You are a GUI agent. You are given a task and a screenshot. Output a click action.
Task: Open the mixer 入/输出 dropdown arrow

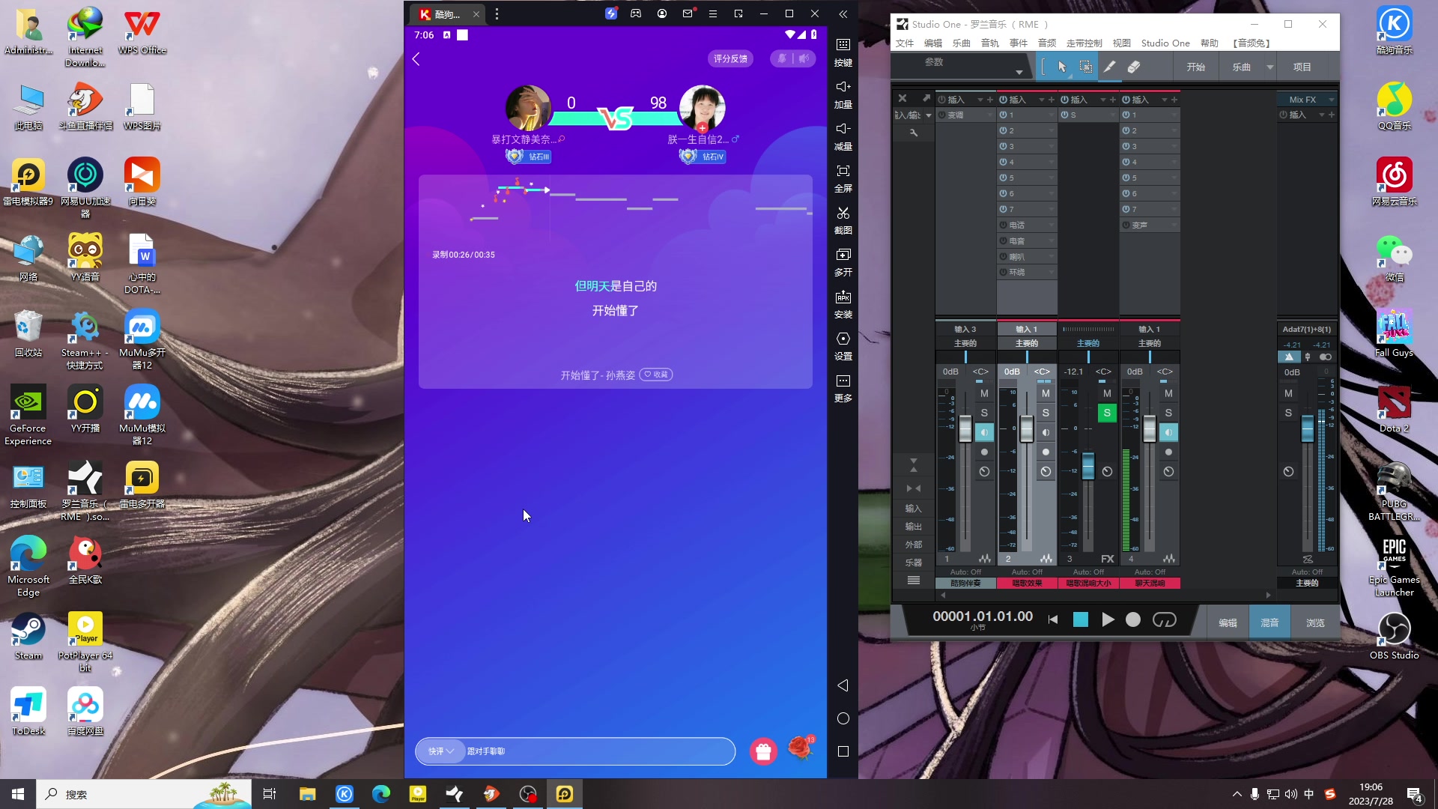929,115
